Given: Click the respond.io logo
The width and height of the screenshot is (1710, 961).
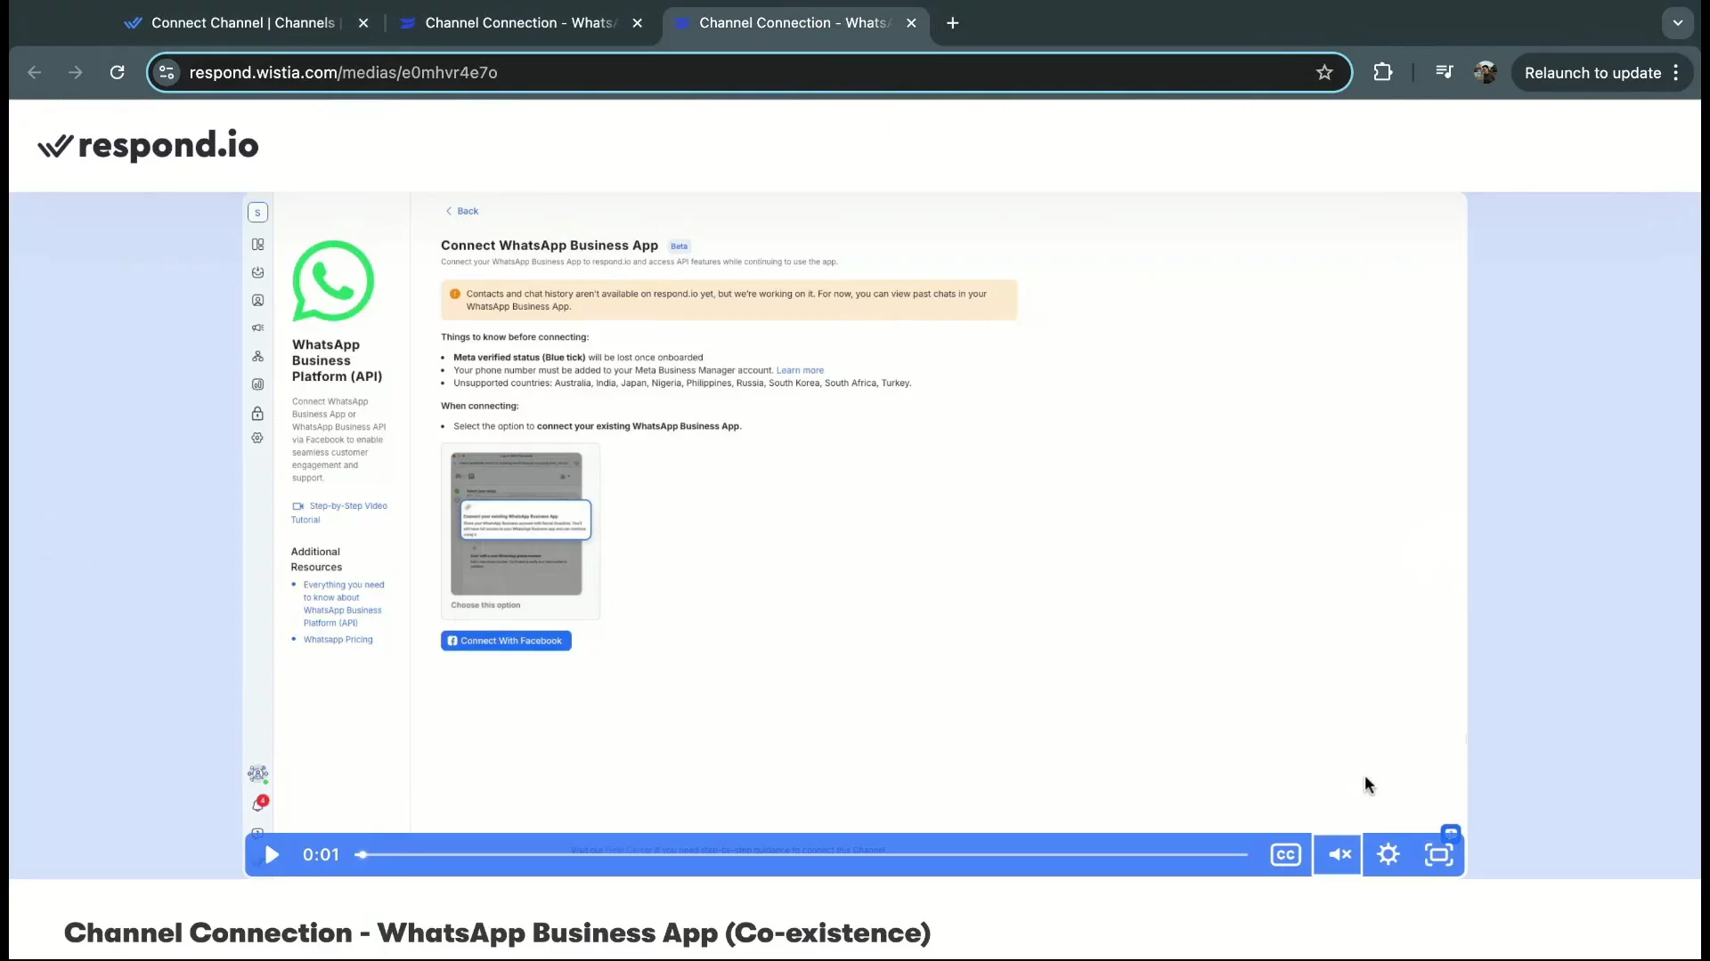Looking at the screenshot, I should 149,145.
